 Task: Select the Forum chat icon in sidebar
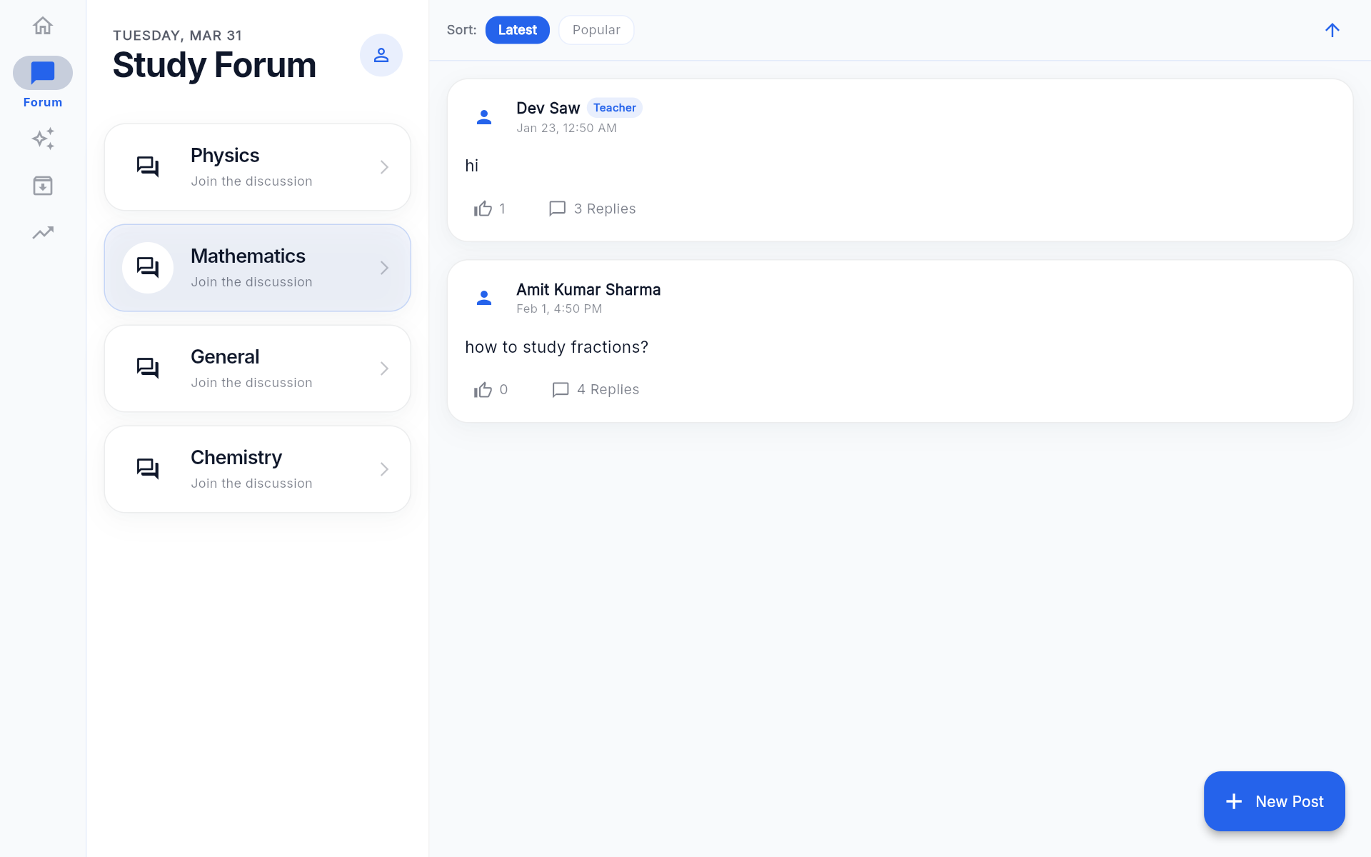tap(43, 72)
